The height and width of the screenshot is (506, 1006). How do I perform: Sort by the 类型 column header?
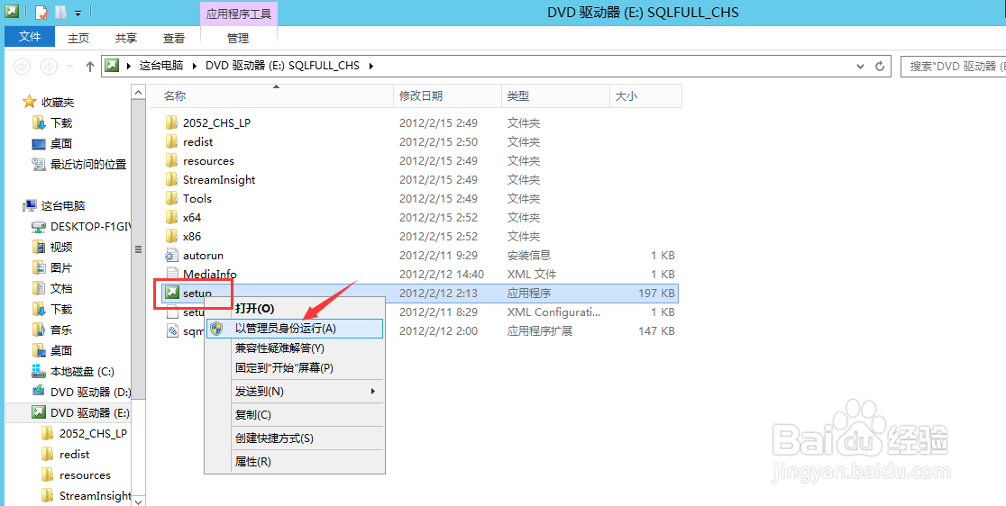555,96
